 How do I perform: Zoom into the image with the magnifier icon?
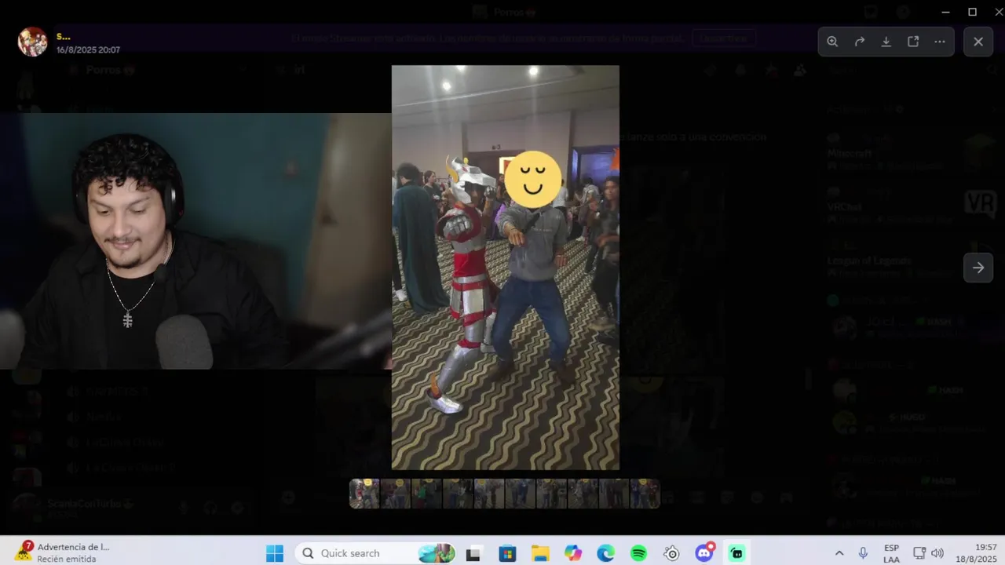[832, 42]
